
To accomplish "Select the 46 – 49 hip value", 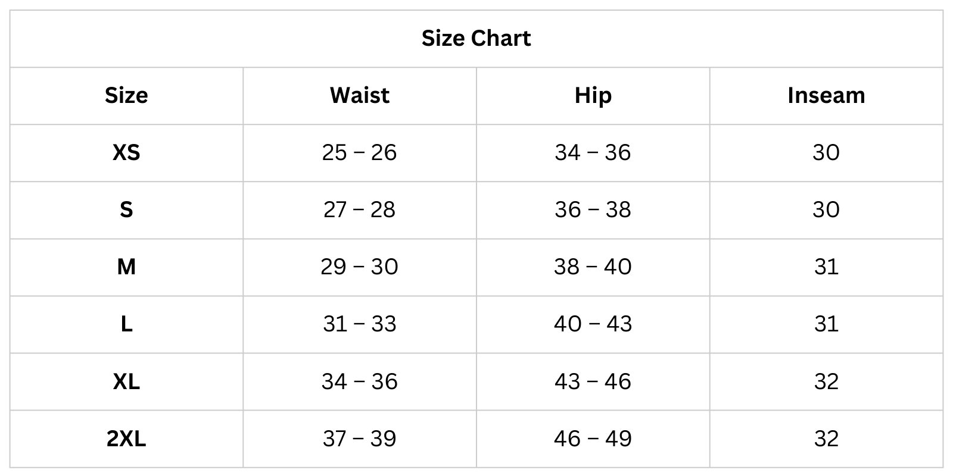I will pyautogui.click(x=593, y=439).
